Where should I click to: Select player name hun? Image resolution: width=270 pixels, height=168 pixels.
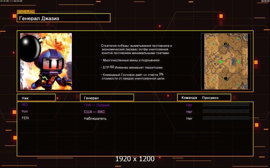click(25, 111)
